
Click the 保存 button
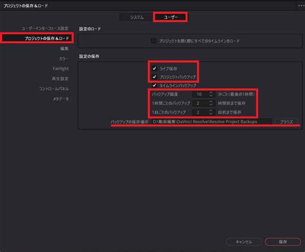click(x=282, y=242)
